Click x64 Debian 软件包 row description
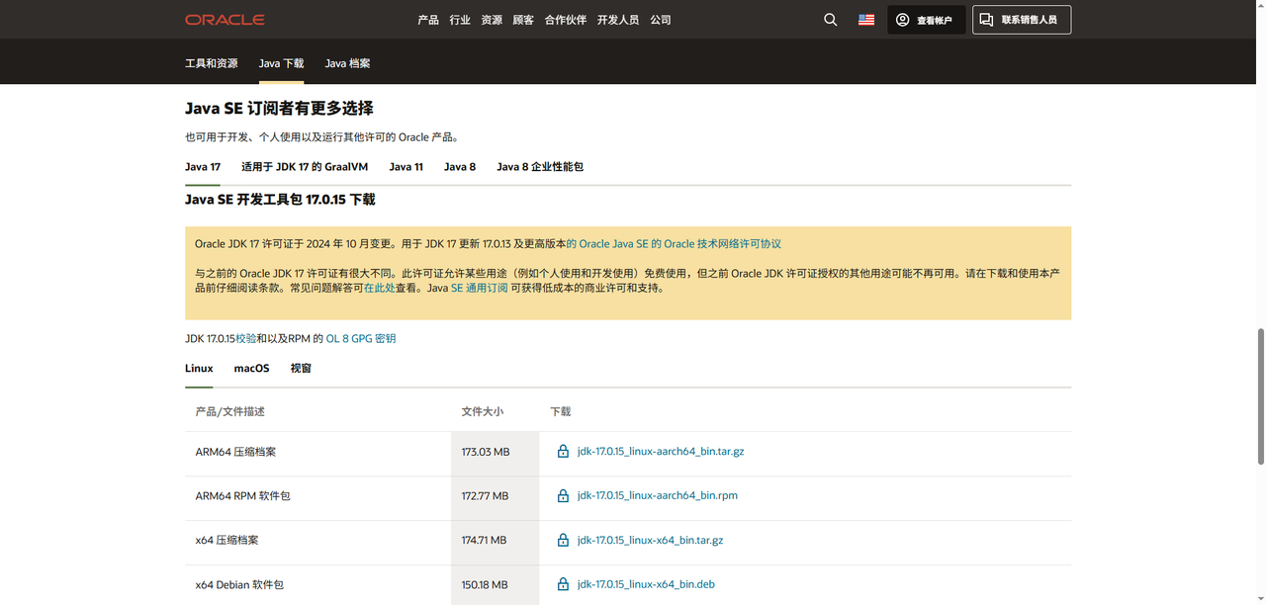This screenshot has width=1266, height=605. point(239,584)
